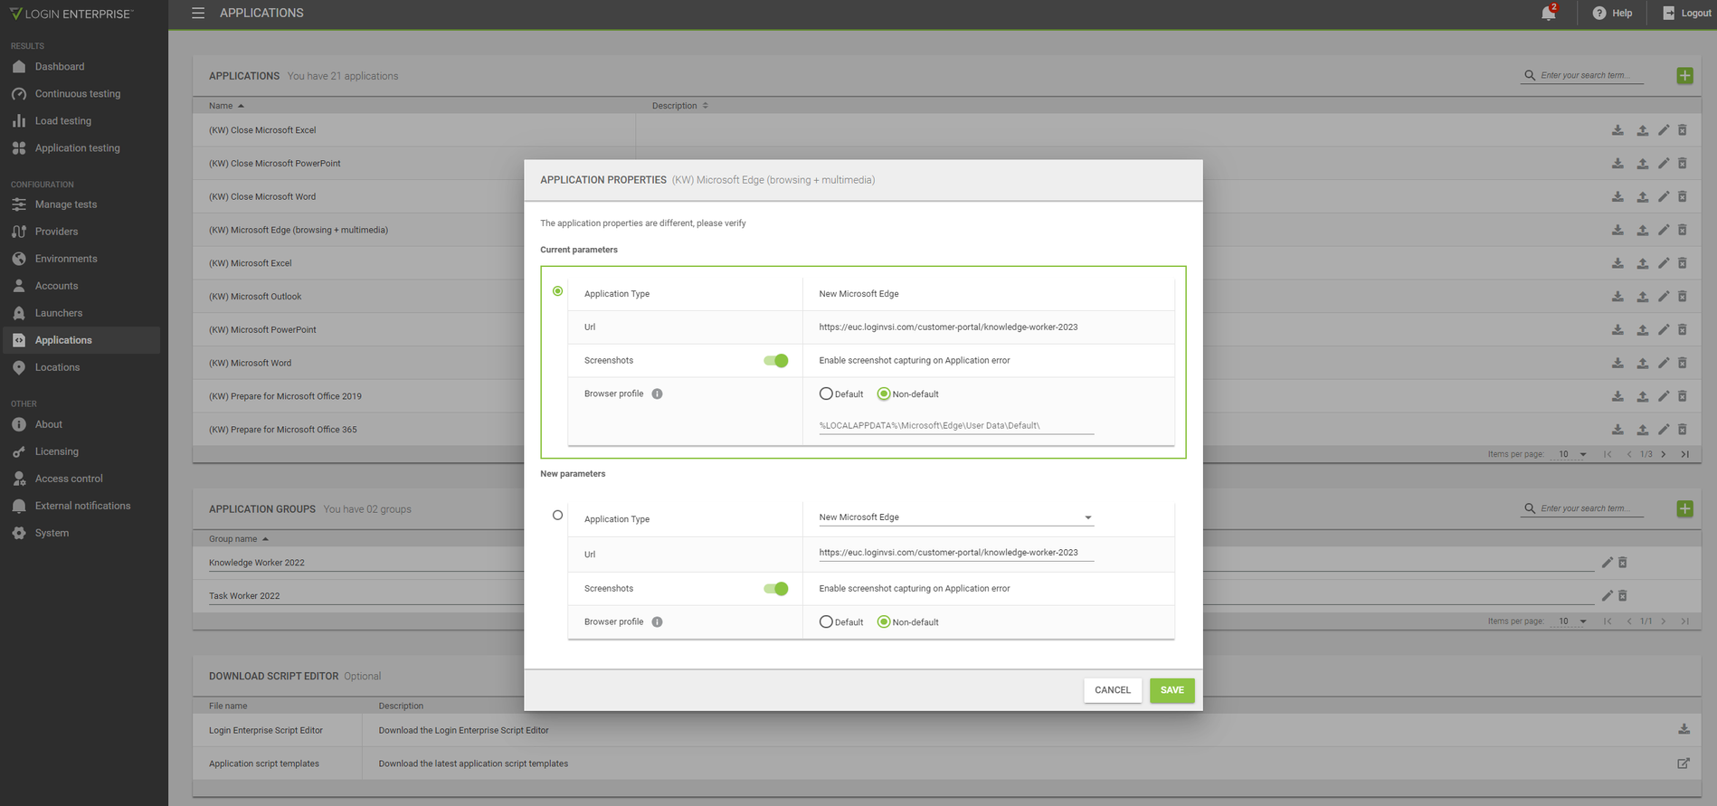Open Application Type dropdown in new parameters

[x=956, y=517]
